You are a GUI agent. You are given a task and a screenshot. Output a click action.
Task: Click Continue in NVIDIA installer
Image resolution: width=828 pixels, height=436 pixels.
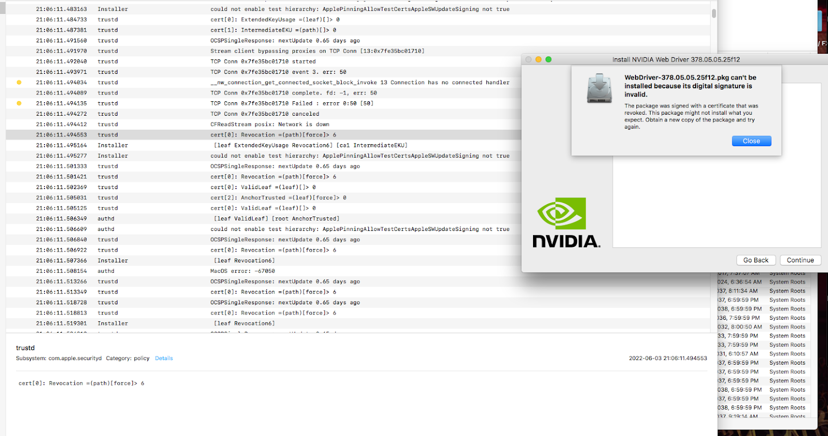click(x=800, y=260)
